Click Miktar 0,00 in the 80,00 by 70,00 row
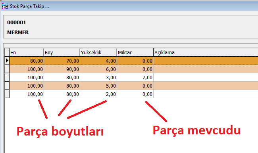The width and height of the screenshot is (258, 153). [x=135, y=61]
